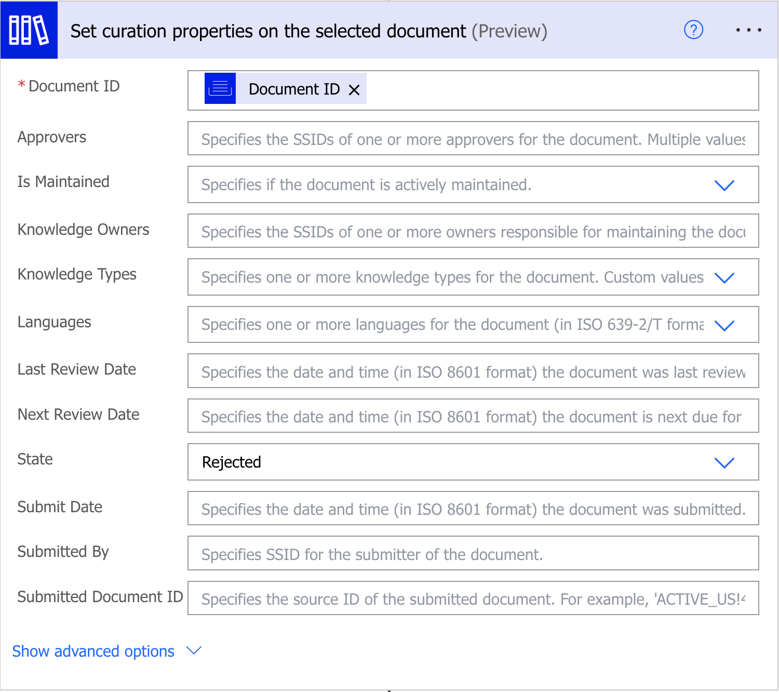Expand the advanced options chevron
Viewport: 779px width, 692px height.
click(x=194, y=650)
